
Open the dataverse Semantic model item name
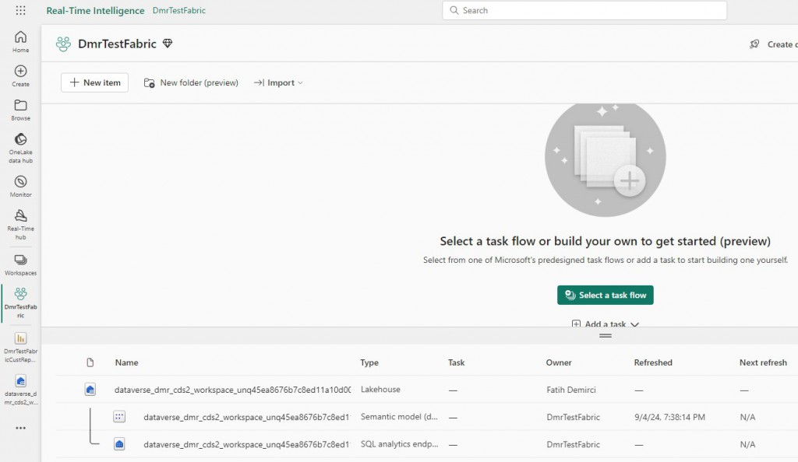pos(247,418)
